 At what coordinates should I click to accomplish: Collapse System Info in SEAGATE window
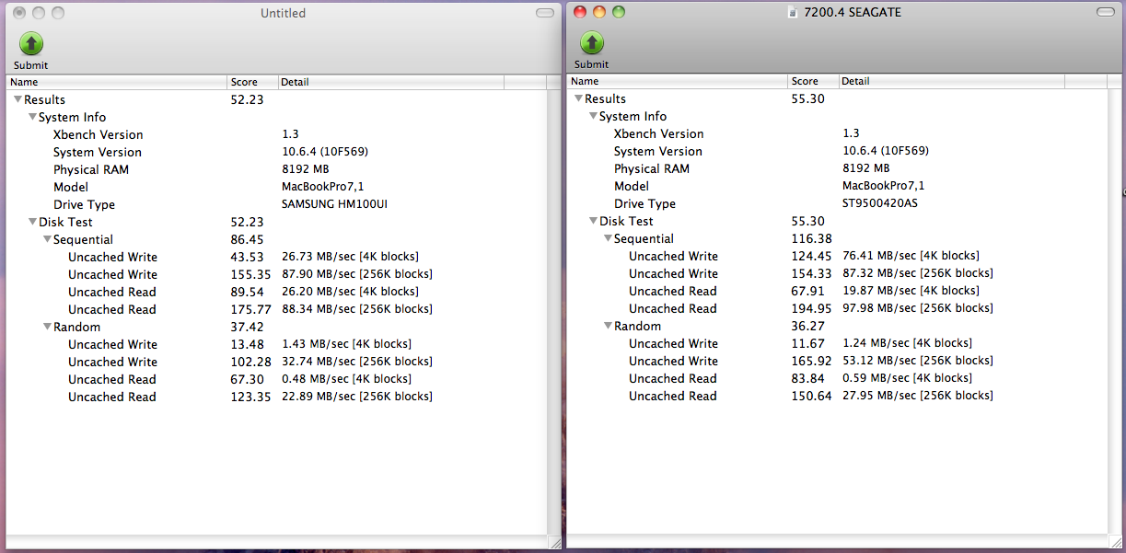[593, 116]
